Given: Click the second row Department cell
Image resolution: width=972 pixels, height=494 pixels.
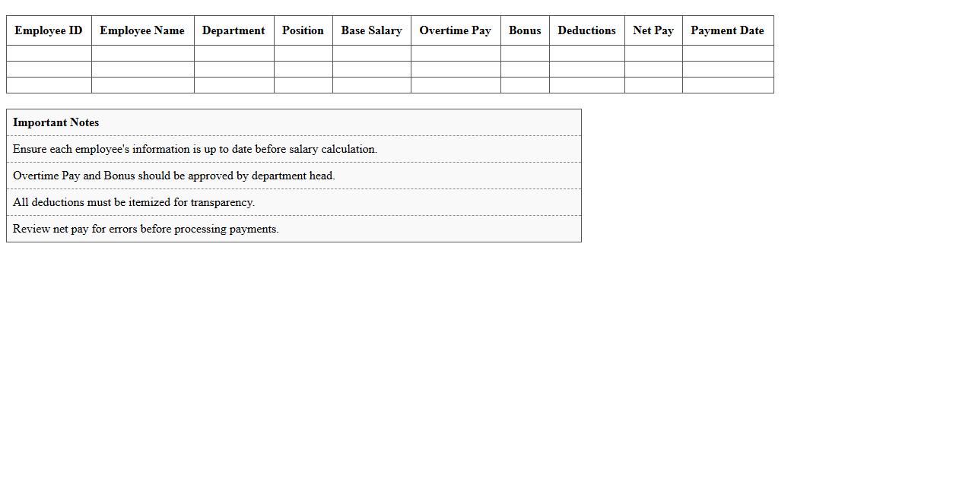Looking at the screenshot, I should [233, 68].
